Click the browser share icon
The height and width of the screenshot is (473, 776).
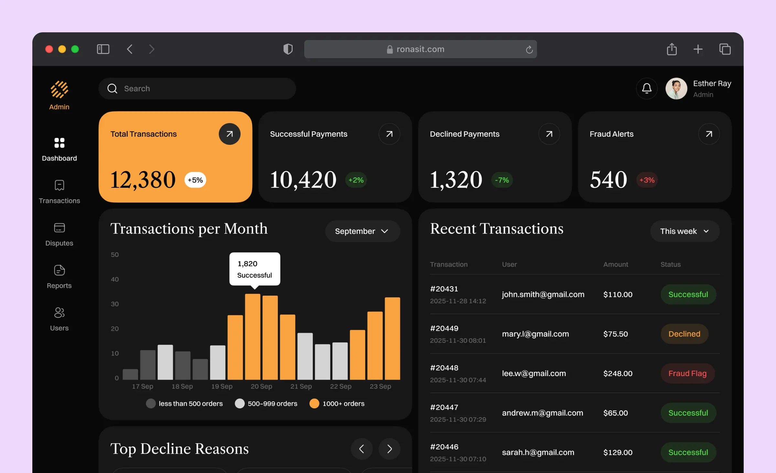coord(672,49)
